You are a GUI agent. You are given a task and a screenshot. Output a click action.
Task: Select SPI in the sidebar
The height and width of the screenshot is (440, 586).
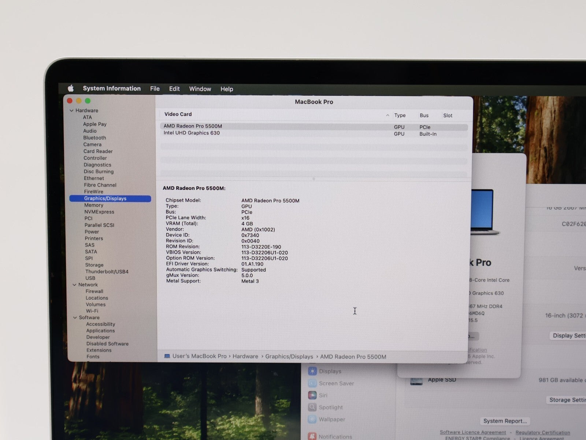[x=89, y=258]
